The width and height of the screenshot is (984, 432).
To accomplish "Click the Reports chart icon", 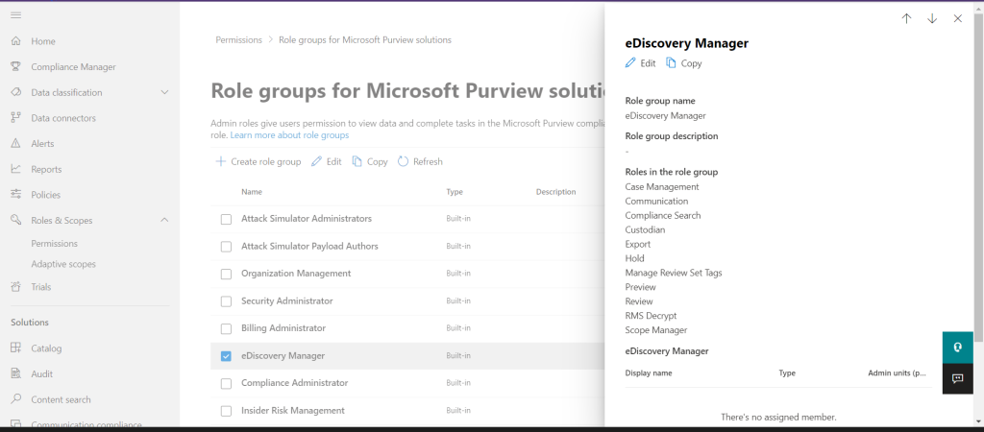I will (16, 169).
